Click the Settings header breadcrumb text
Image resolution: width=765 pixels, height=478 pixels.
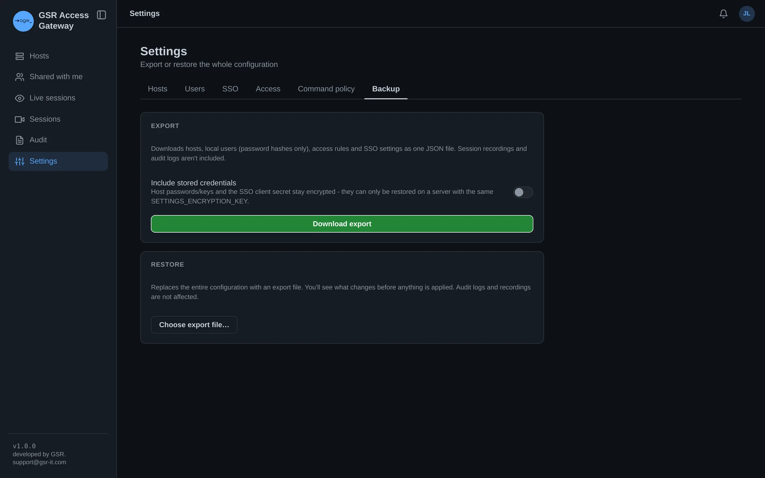[x=145, y=13]
